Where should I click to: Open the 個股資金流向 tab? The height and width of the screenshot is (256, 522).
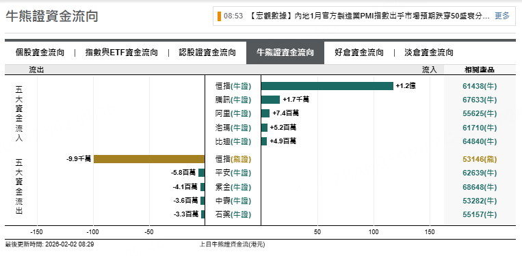tap(40, 53)
